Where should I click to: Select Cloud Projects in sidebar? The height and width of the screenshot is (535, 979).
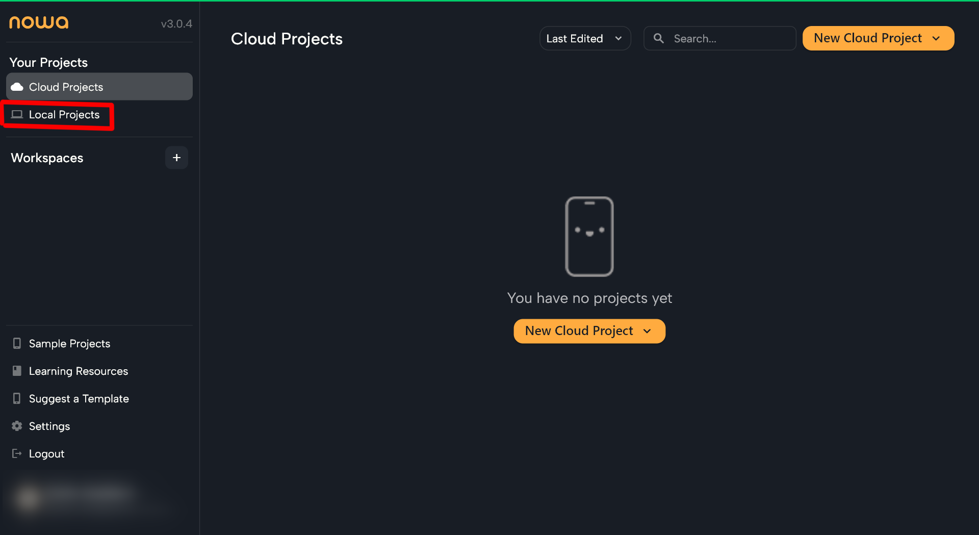point(66,87)
